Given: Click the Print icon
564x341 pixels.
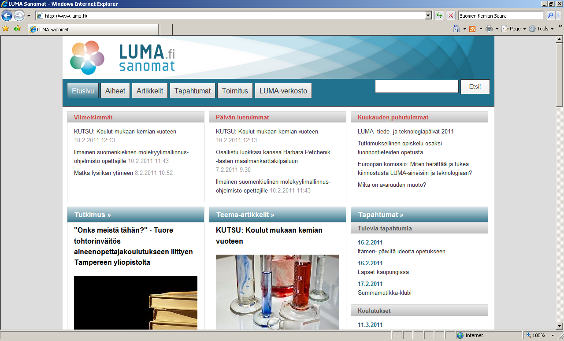Looking at the screenshot, I should click(489, 29).
